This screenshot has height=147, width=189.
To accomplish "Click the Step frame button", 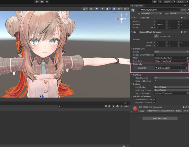I will click(47, 2).
